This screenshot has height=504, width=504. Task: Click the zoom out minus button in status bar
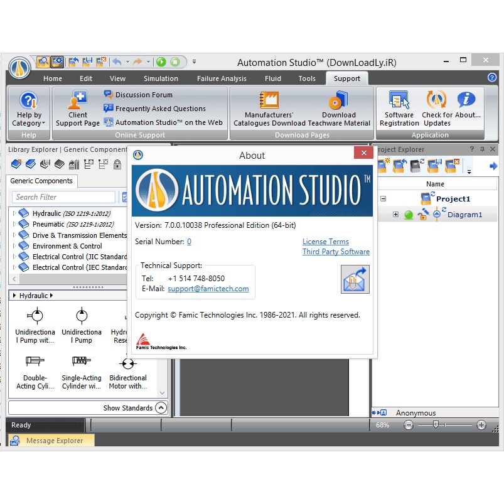coord(409,426)
